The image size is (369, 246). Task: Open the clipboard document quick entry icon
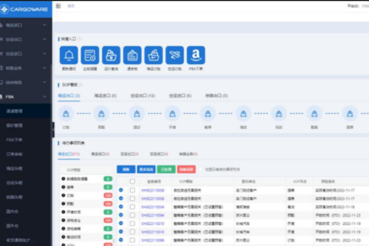pyautogui.click(x=132, y=55)
